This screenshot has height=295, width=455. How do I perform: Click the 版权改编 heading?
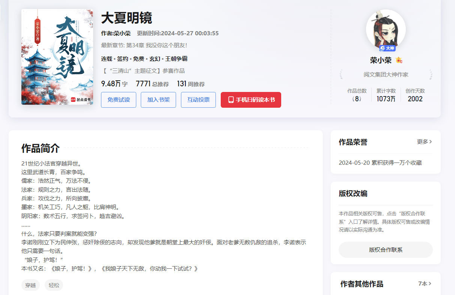click(x=353, y=194)
